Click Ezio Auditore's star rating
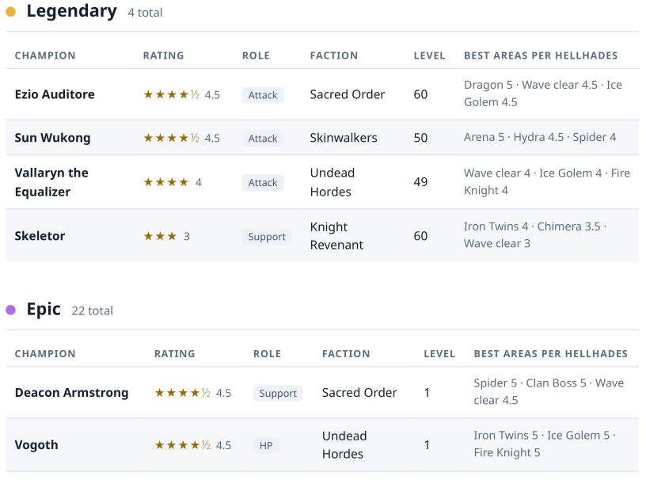This screenshot has width=646, height=480. [x=182, y=95]
